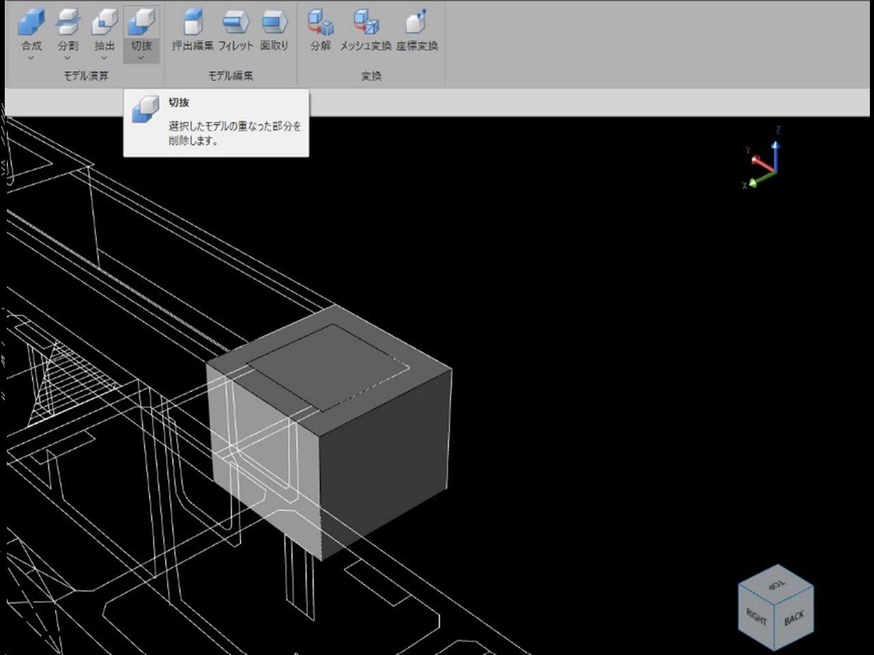Apply the 面取り (chamfer) tool
Screen dimensions: 874x655
coord(274,23)
